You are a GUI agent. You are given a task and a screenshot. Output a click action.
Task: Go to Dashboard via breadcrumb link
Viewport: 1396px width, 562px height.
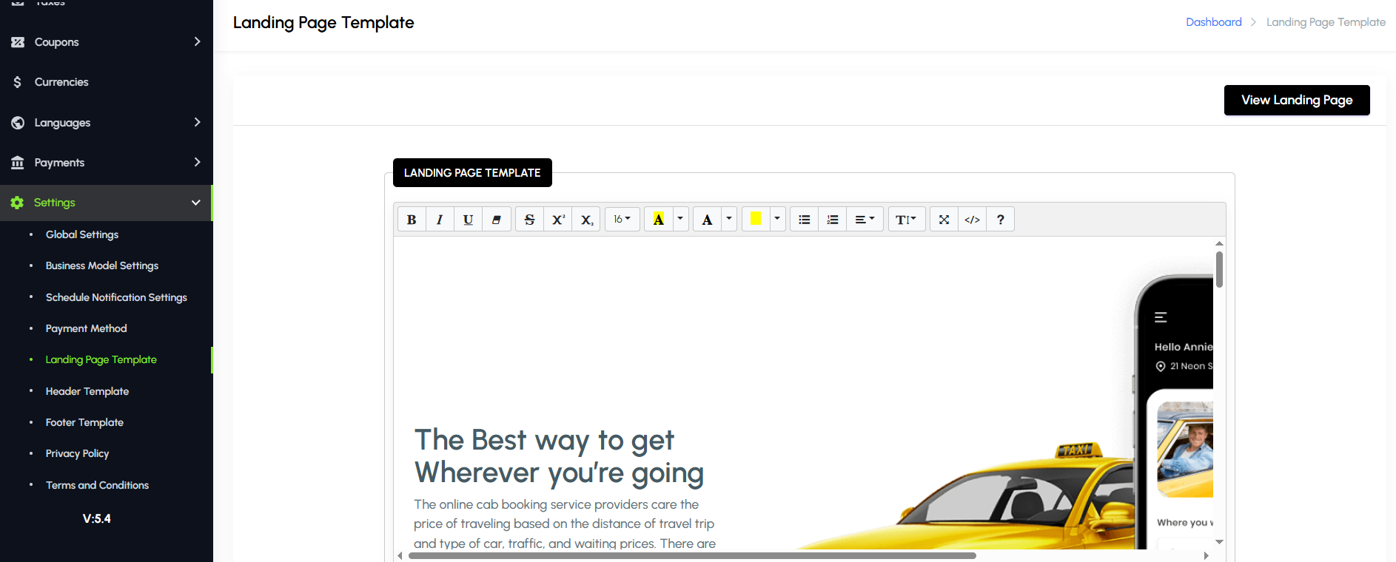[1213, 22]
